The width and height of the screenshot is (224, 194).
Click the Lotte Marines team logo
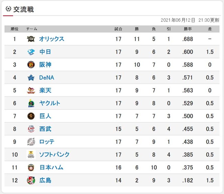click(x=31, y=142)
